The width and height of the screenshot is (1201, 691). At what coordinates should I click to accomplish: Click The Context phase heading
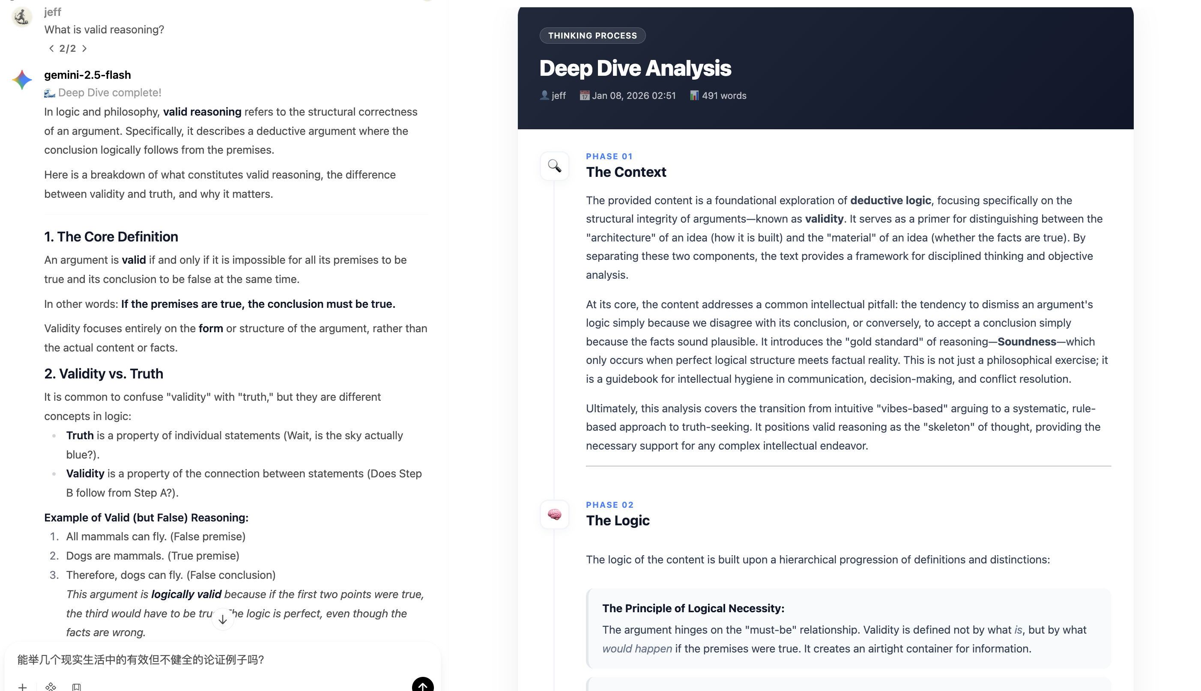point(626,172)
